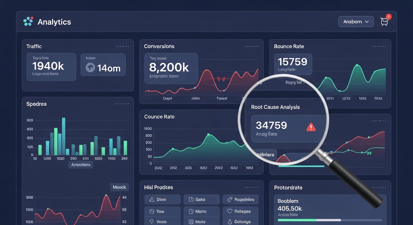The image size is (413, 225).
Task: Open the shopping cart with notification badge
Action: 384,22
